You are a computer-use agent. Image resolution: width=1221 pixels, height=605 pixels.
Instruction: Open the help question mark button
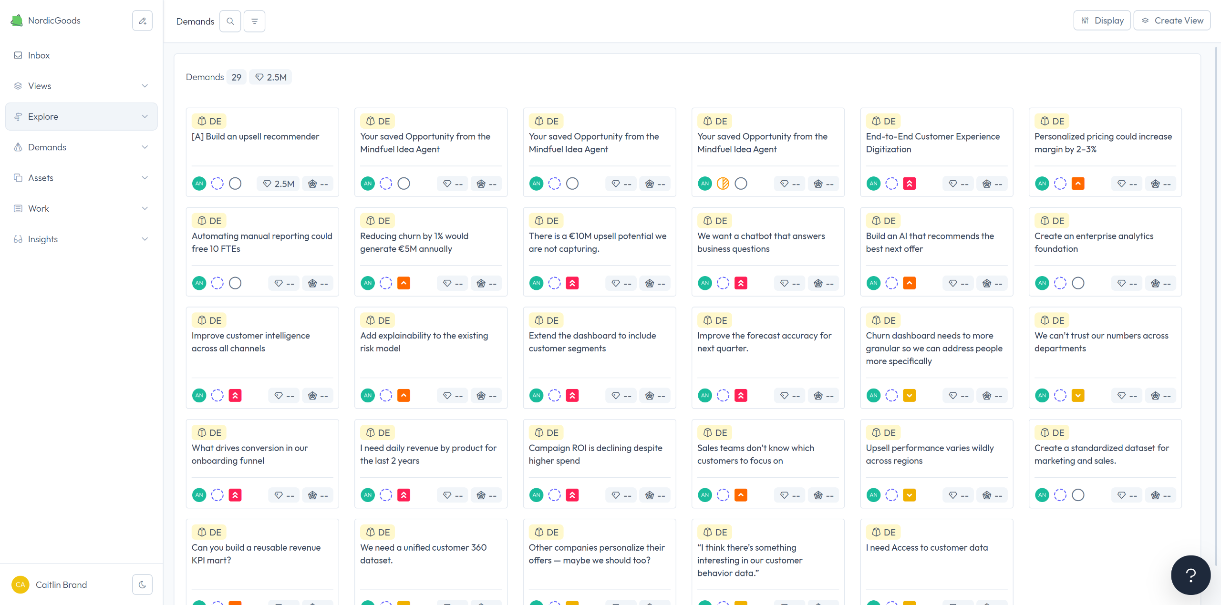(1190, 575)
